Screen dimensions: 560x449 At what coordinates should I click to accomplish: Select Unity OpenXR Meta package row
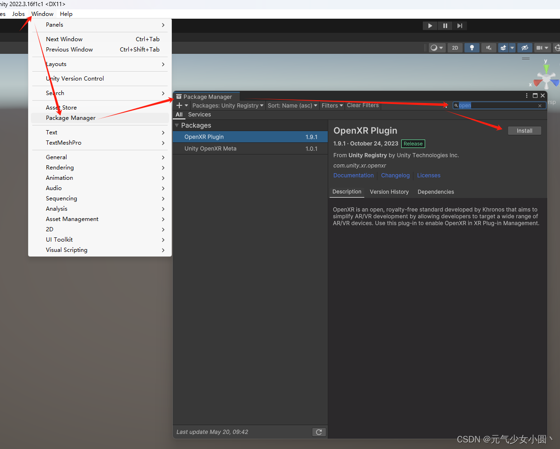click(x=250, y=148)
